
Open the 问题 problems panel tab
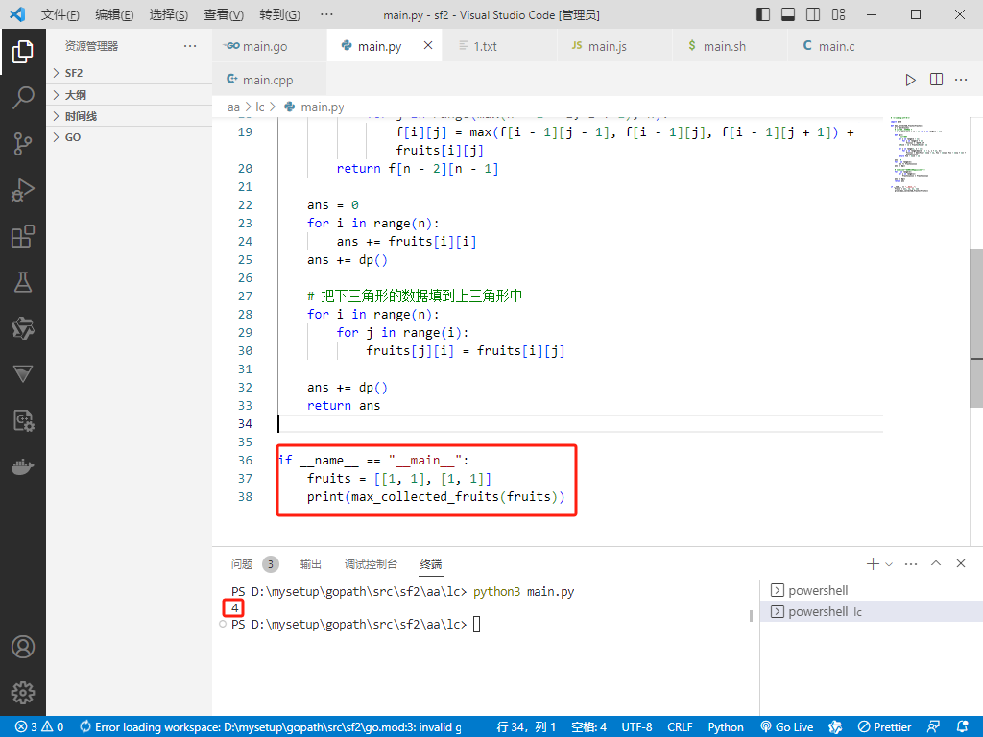pyautogui.click(x=242, y=564)
